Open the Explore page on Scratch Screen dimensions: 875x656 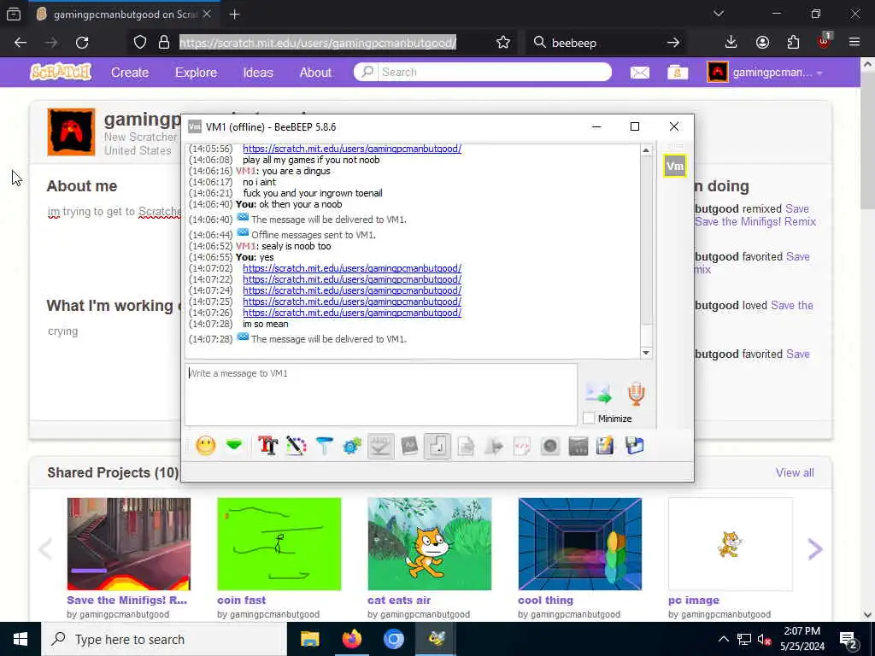pos(196,73)
